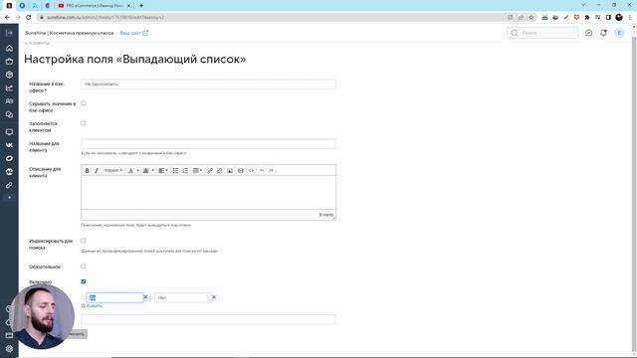This screenshot has height=358, width=637.
Task: Open source code view in editor
Action: (251, 171)
